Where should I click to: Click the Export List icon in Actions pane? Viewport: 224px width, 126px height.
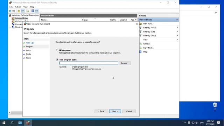pyautogui.click(x=141, y=48)
